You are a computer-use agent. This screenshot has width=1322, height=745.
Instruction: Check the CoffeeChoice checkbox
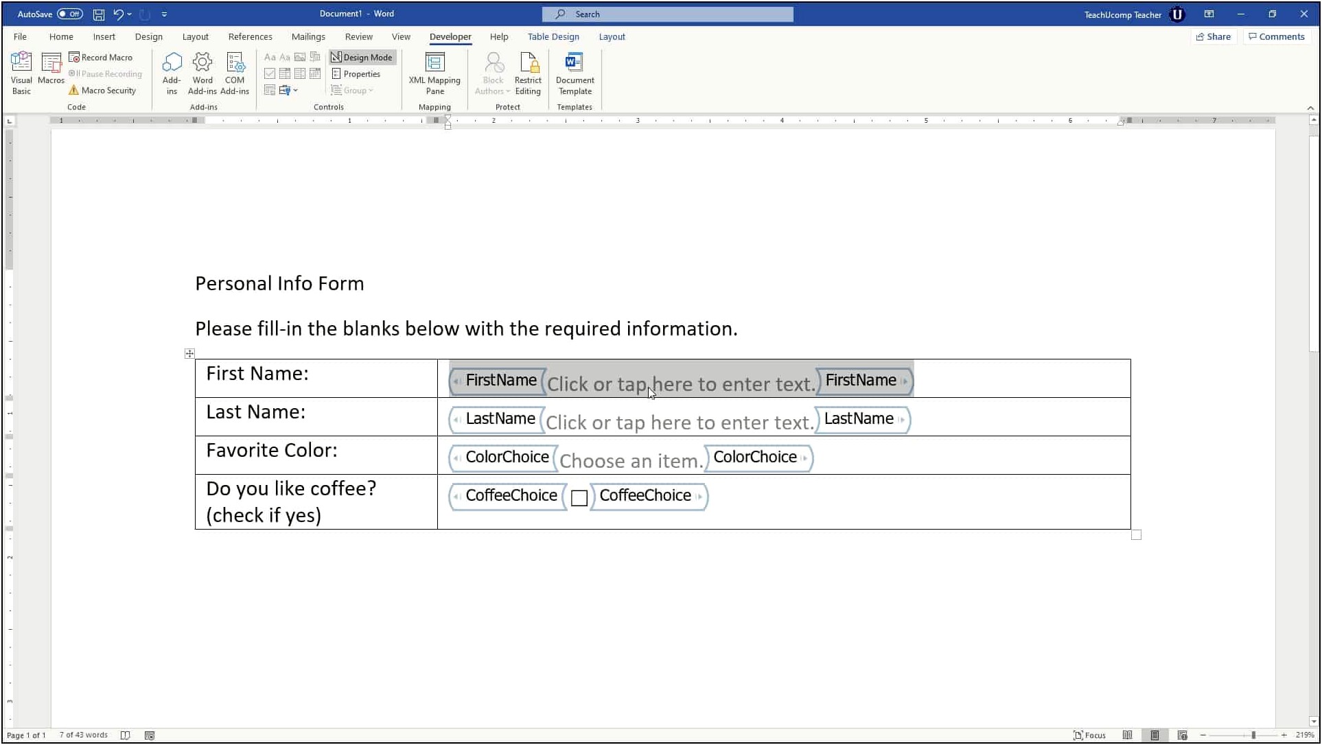579,497
